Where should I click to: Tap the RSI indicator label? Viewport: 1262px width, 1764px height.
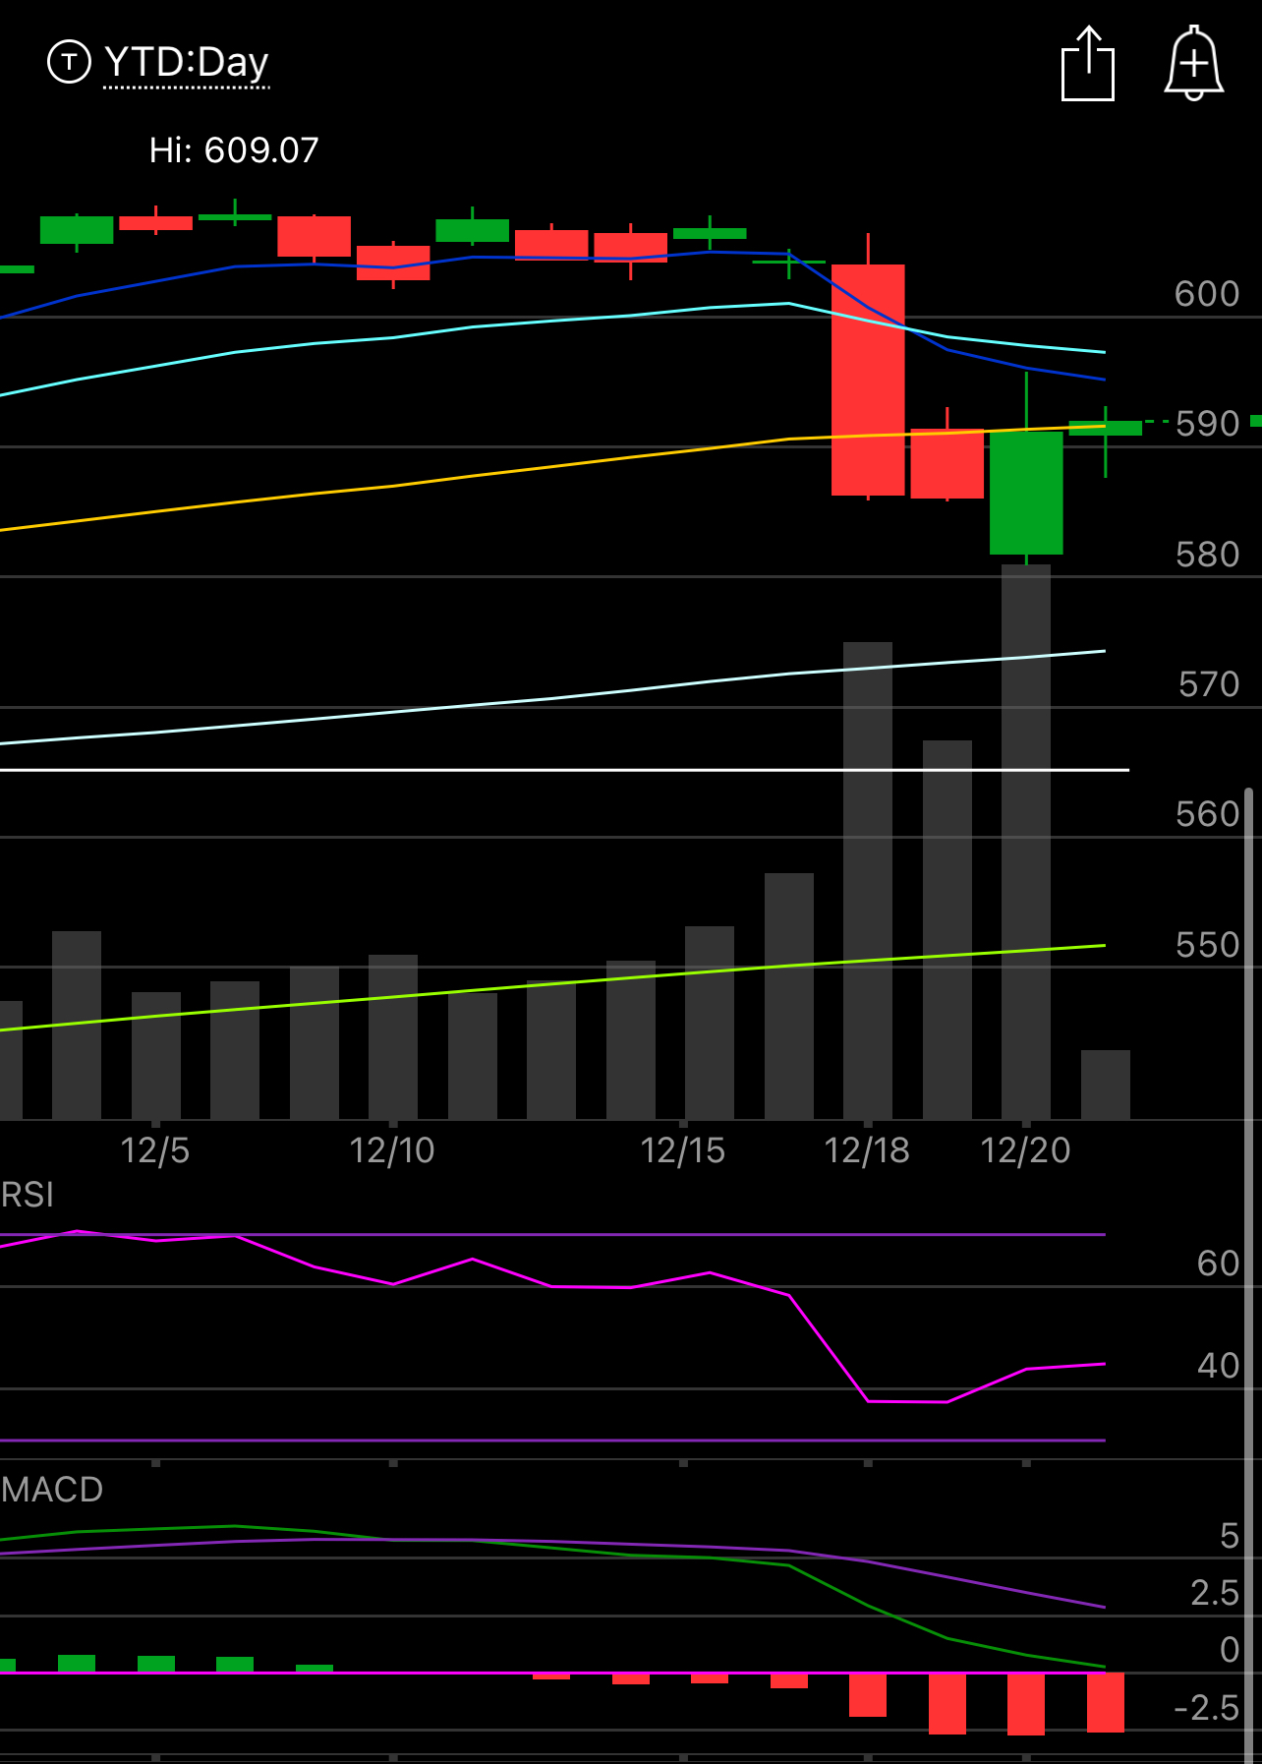pos(28,1195)
